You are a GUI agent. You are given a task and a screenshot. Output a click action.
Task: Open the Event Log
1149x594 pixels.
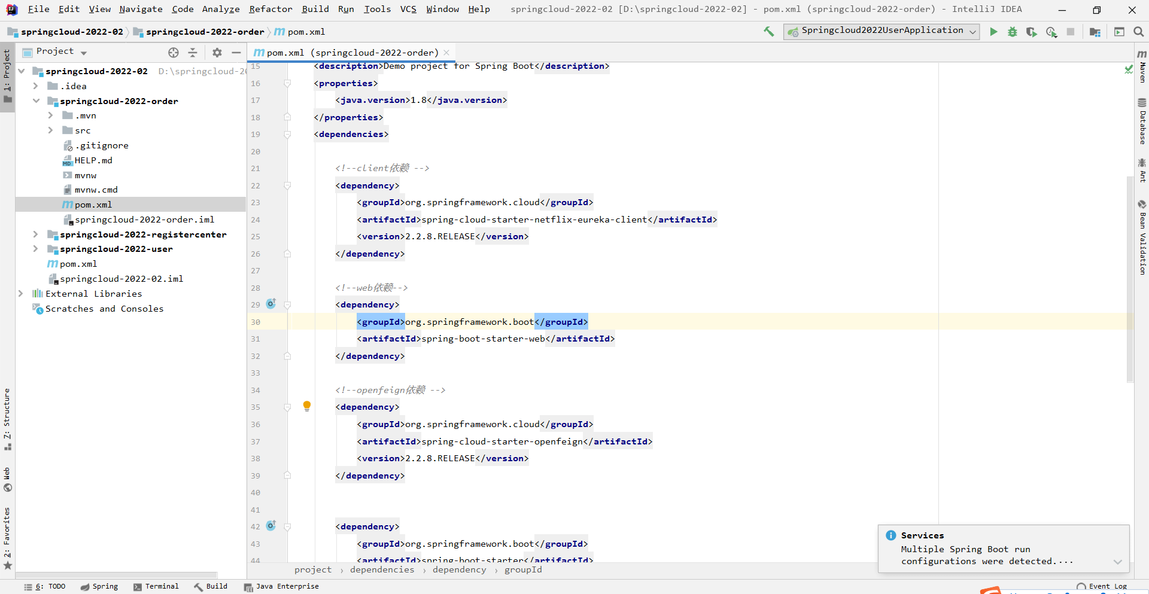1102,587
